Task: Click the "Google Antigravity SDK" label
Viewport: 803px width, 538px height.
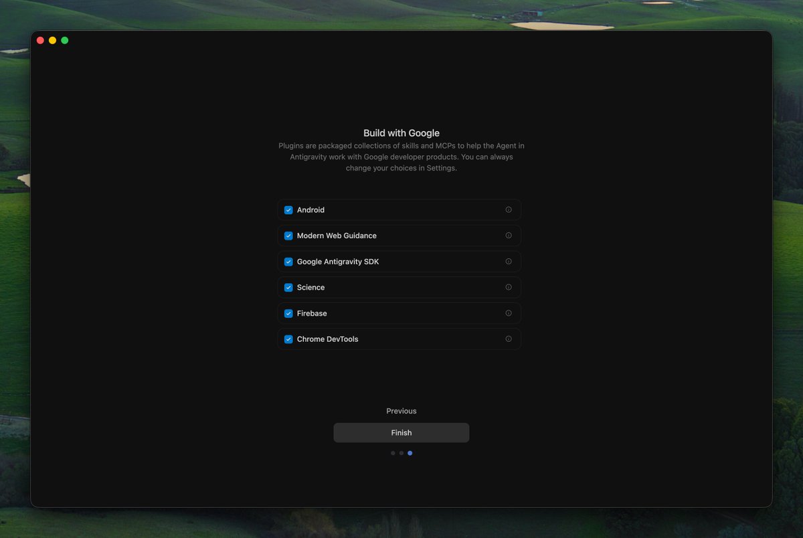Action: click(338, 262)
